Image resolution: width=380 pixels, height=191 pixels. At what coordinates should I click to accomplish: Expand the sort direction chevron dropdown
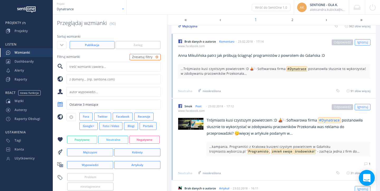(62, 45)
